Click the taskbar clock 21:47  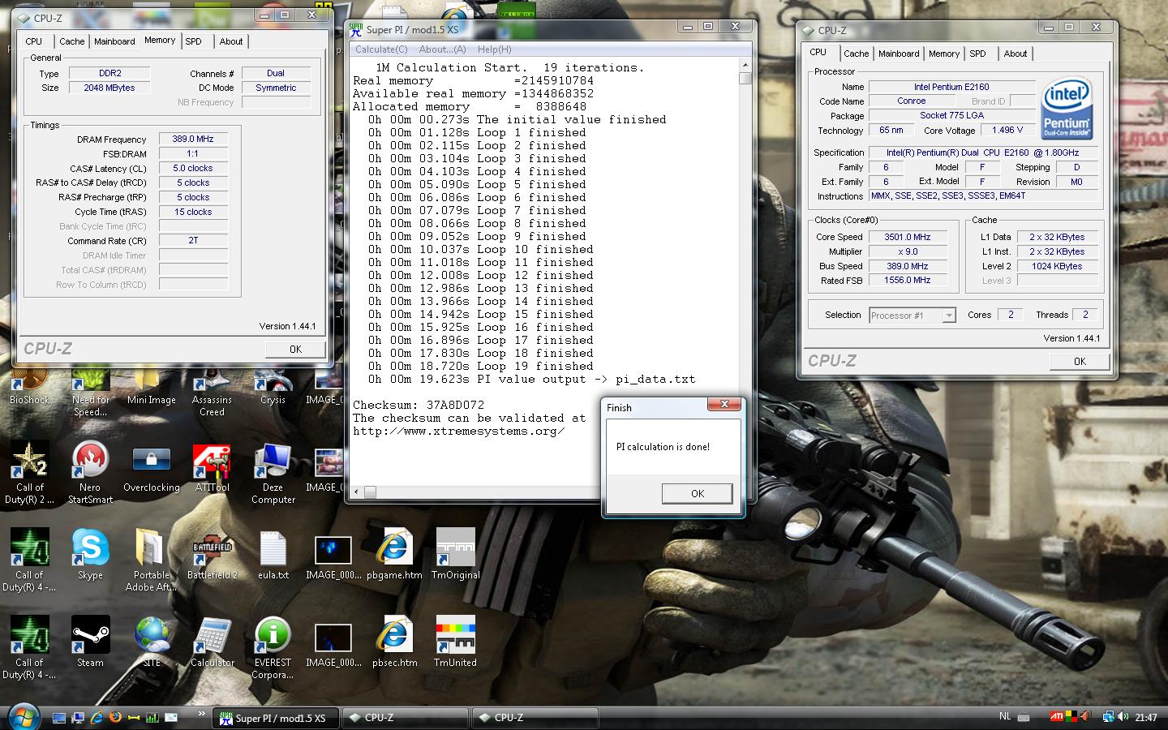coord(1146,717)
